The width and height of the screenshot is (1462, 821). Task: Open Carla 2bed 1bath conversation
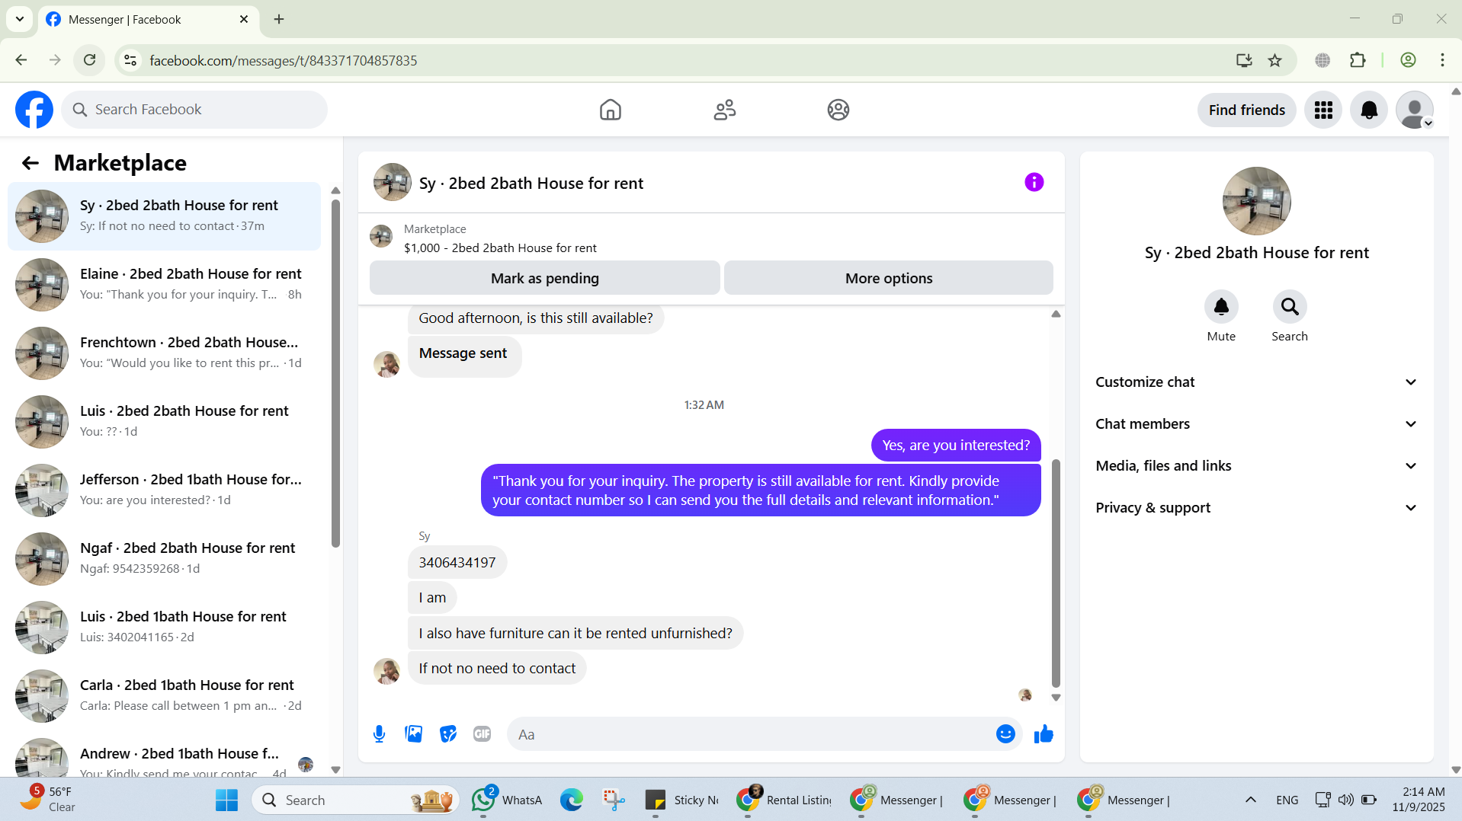[x=164, y=696]
